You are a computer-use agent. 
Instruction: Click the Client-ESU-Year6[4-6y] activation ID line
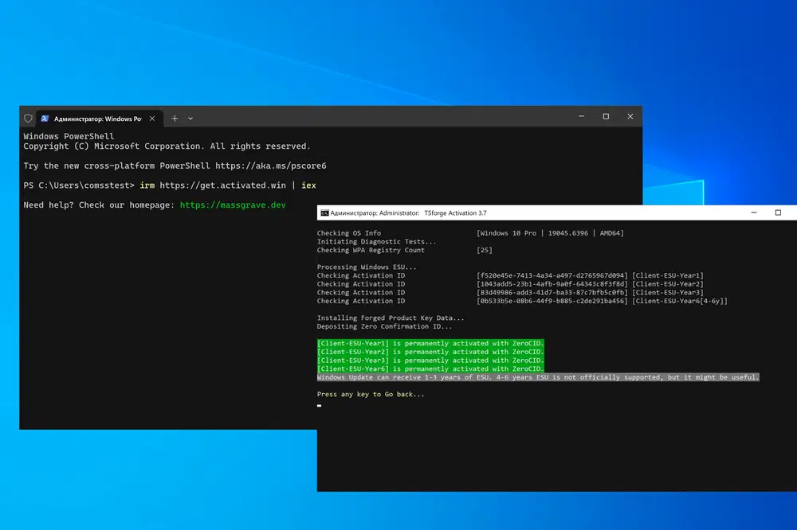point(522,301)
